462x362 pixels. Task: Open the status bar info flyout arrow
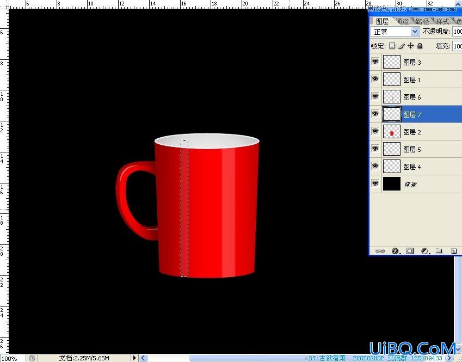coord(134,358)
